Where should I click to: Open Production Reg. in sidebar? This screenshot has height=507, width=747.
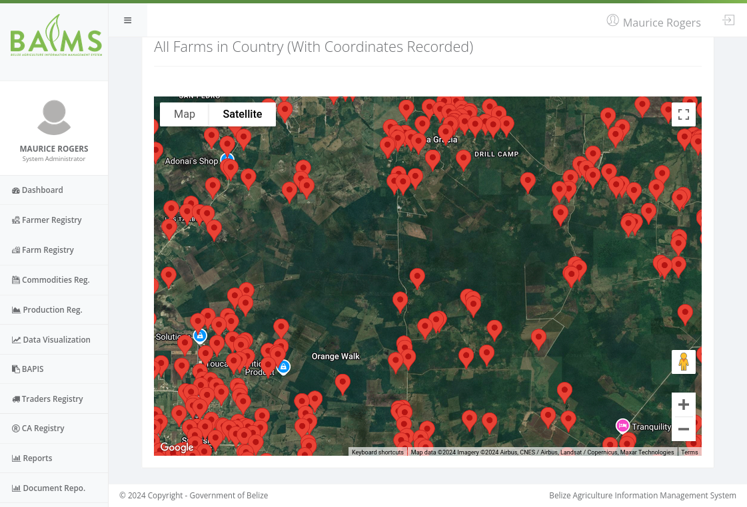54,309
